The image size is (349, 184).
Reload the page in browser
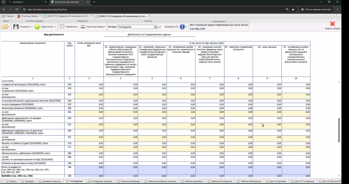16,10
